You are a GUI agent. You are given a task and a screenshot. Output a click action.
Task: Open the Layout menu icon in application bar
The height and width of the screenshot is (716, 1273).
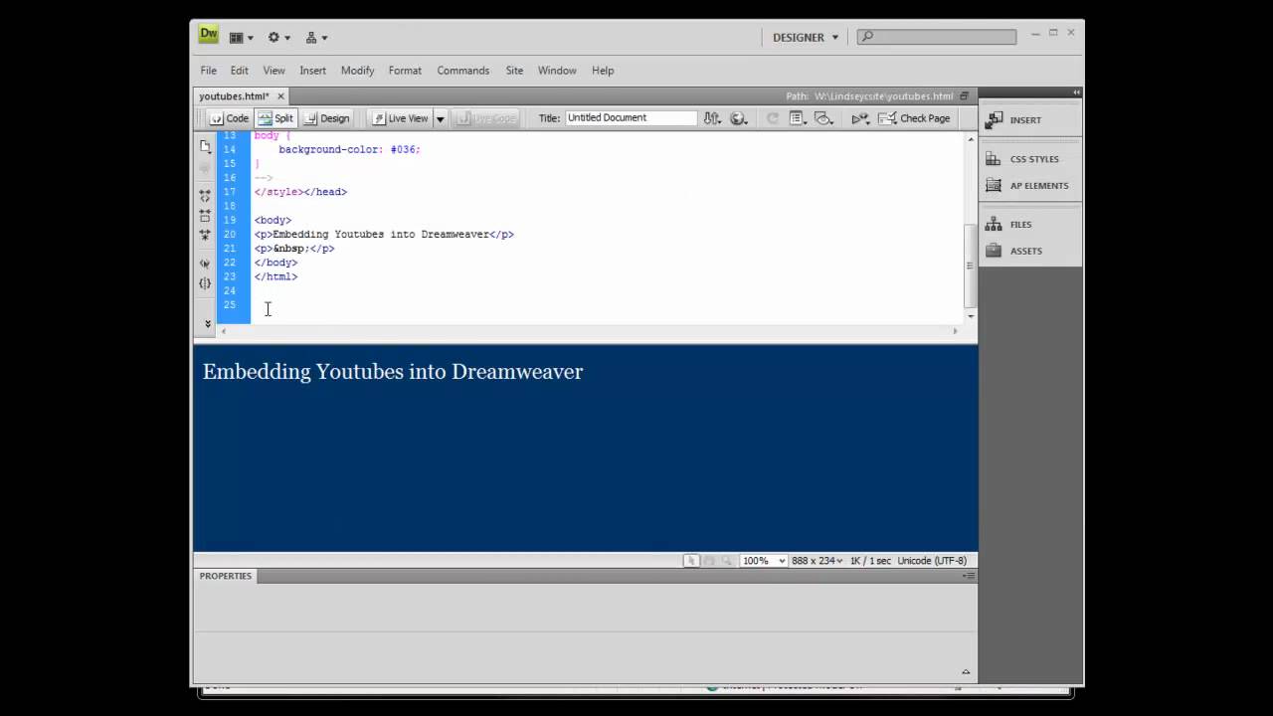[242, 38]
